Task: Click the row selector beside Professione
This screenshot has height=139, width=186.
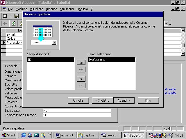Action: [x=3, y=43]
